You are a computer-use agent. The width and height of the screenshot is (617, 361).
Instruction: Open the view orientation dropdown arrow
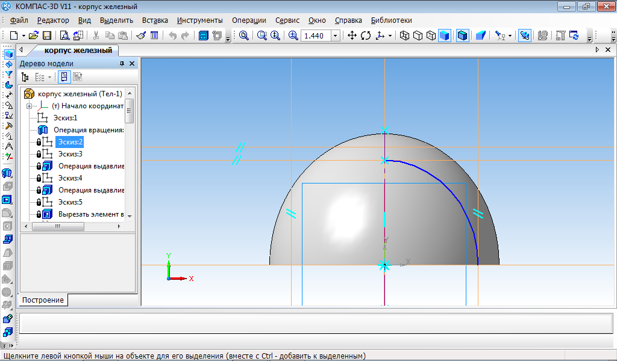(390, 35)
